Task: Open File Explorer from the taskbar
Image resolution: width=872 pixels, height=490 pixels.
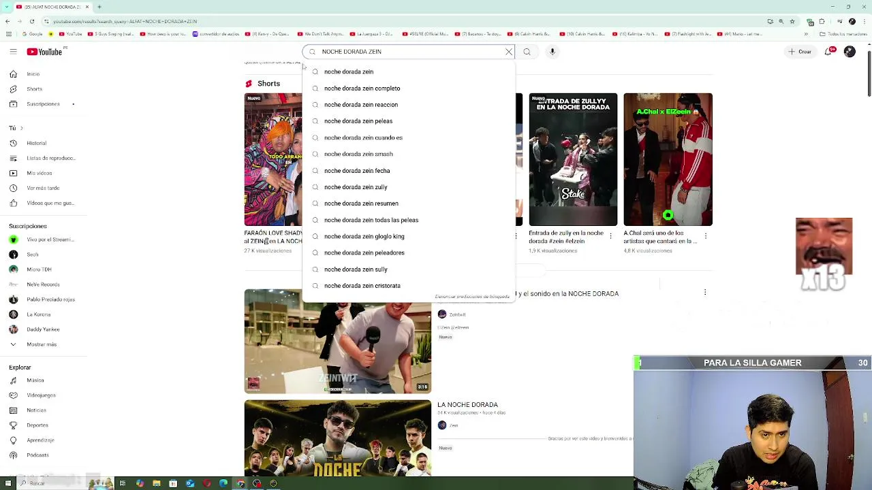Action: pyautogui.click(x=157, y=483)
